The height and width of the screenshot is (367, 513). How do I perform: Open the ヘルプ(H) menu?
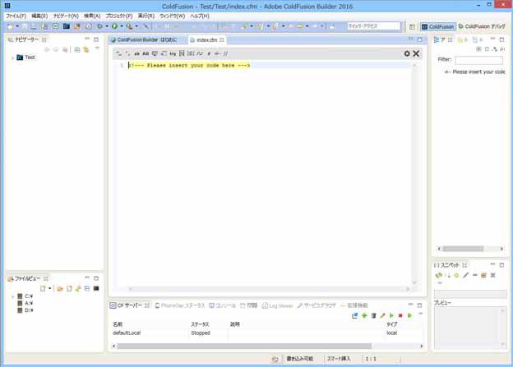pyautogui.click(x=200, y=16)
